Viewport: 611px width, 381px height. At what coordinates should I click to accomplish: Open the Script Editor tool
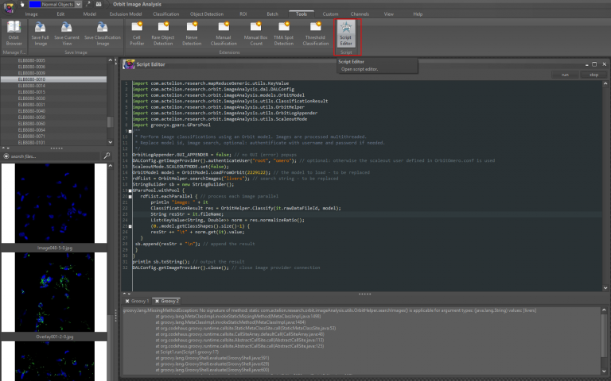click(346, 33)
